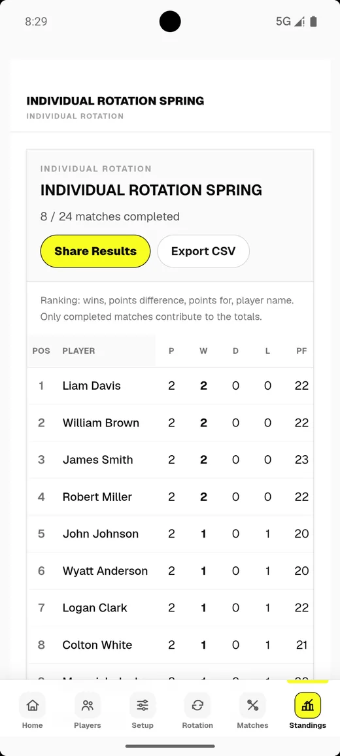Tap the battery icon in status bar
The image size is (340, 756).
click(x=313, y=21)
